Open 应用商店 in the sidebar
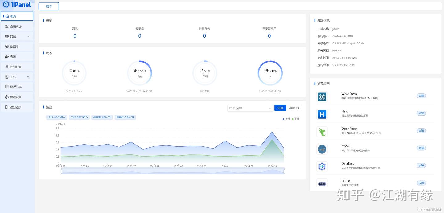The height and width of the screenshot is (213, 444). pyautogui.click(x=17, y=27)
